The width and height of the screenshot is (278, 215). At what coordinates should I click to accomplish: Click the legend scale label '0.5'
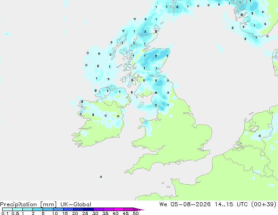tap(15, 213)
